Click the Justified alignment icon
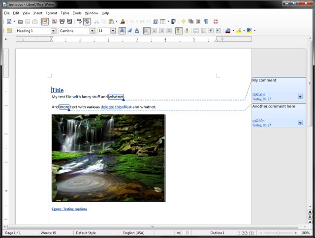Viewport: 315px width, 238px height. [169, 30]
